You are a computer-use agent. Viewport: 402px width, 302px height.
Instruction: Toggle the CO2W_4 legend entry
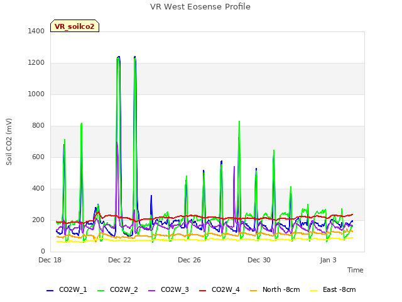tap(219, 289)
